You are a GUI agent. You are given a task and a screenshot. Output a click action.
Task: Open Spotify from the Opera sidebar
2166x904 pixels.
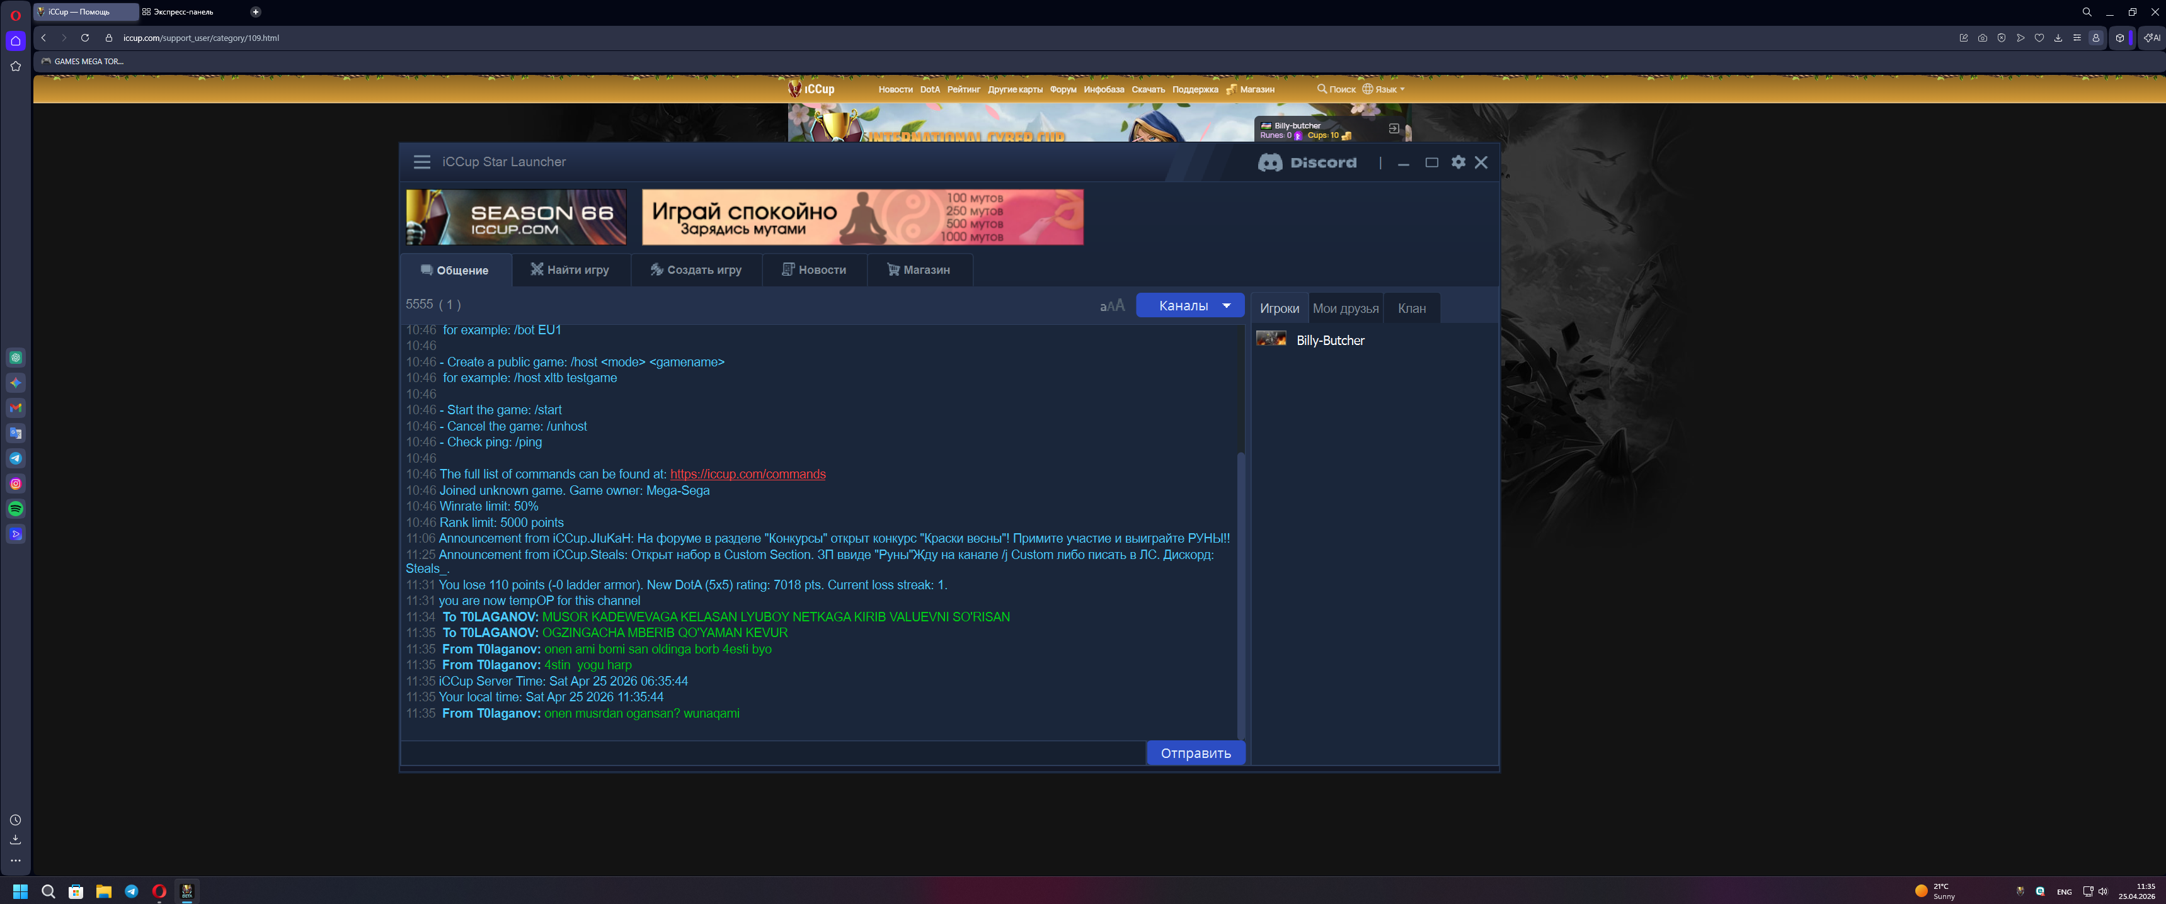[x=15, y=509]
